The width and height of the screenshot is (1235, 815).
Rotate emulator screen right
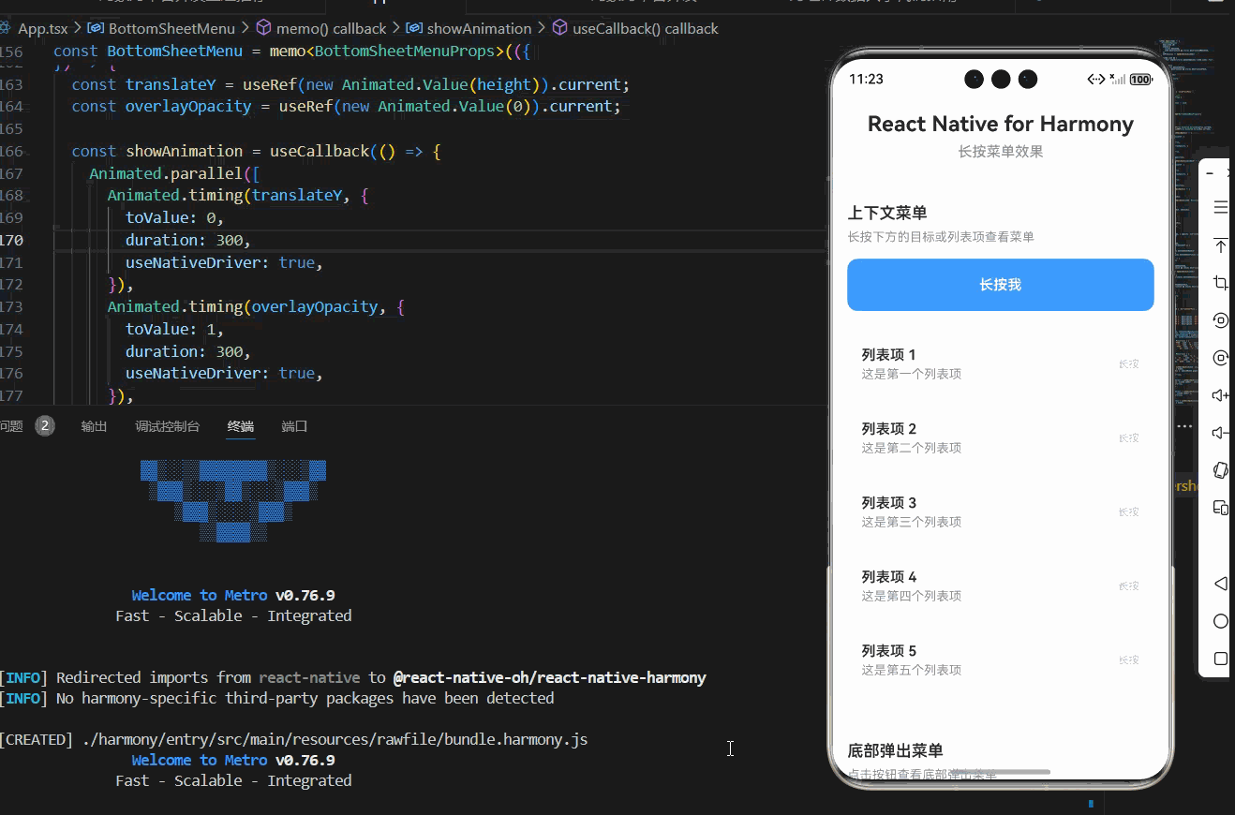[x=1220, y=358]
